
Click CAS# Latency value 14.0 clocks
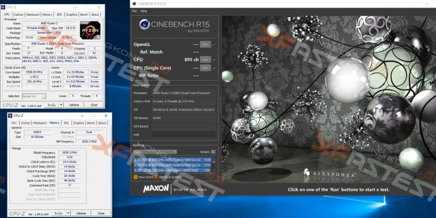coord(70,162)
